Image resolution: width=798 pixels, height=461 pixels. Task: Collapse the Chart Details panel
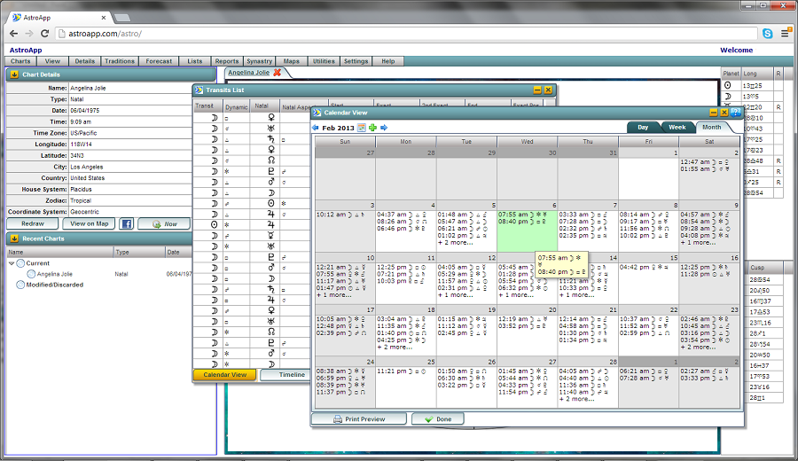(x=15, y=74)
